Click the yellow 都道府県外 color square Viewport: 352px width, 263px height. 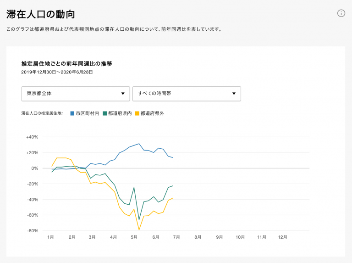pos(137,113)
